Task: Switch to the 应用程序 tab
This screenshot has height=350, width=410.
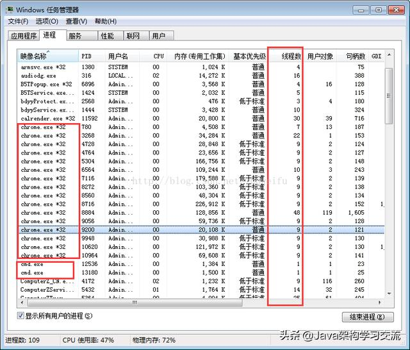Action: pos(24,36)
